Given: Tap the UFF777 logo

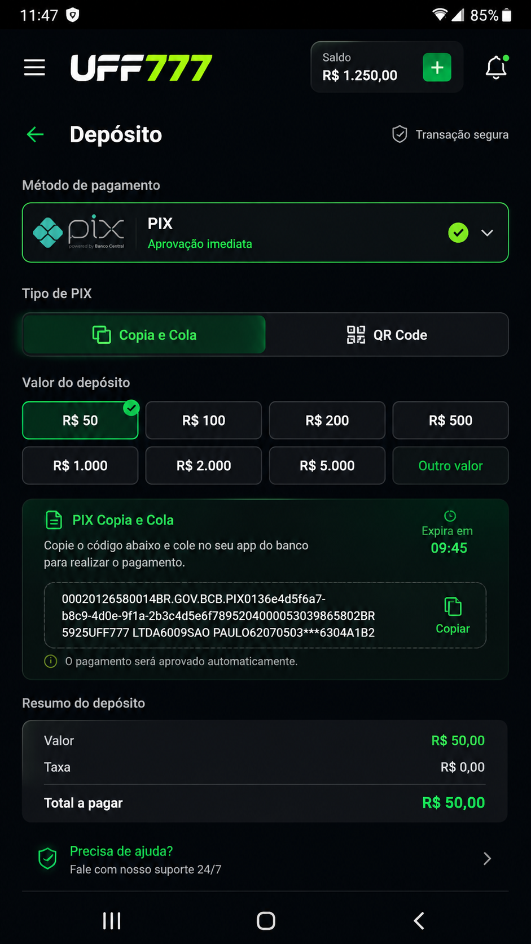Looking at the screenshot, I should (x=141, y=68).
